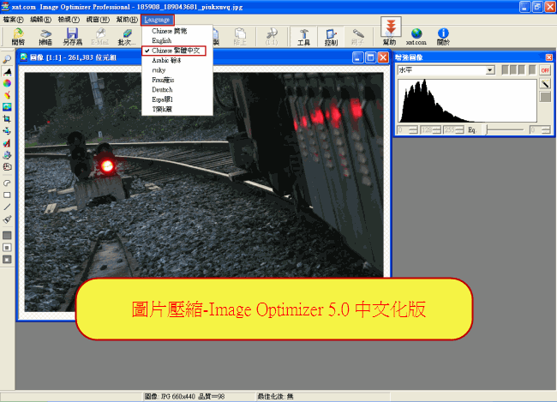The image size is (557, 402).
Task: Click the 另存為 (Save As) toolbar icon
Action: click(72, 35)
